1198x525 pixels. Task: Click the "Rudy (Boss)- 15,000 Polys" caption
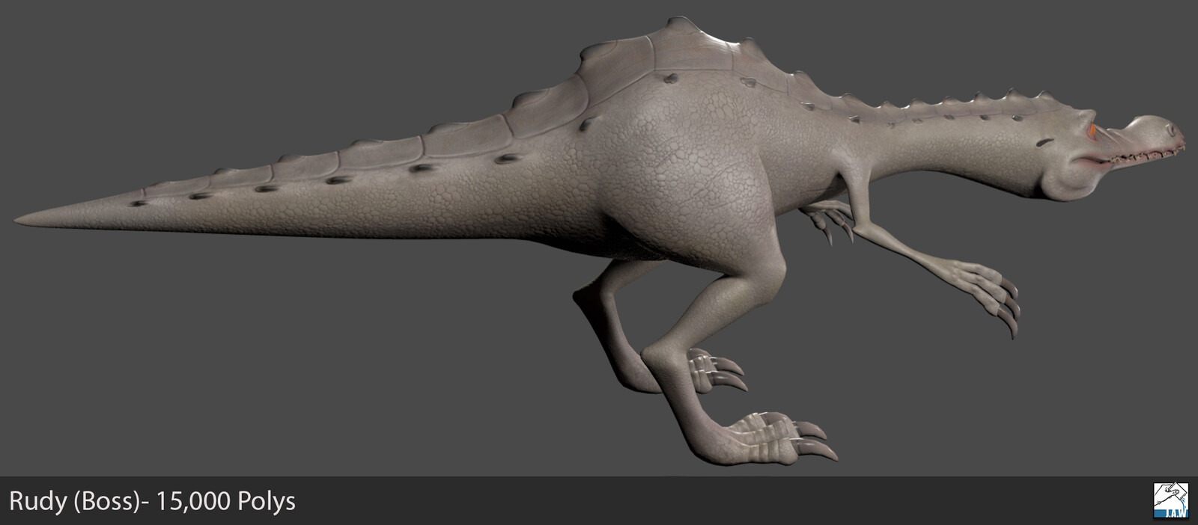pos(152,501)
